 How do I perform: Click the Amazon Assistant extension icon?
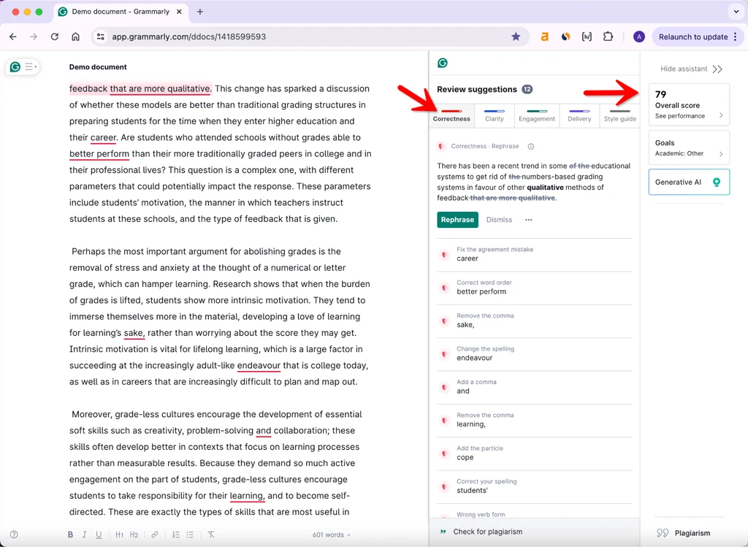click(544, 37)
